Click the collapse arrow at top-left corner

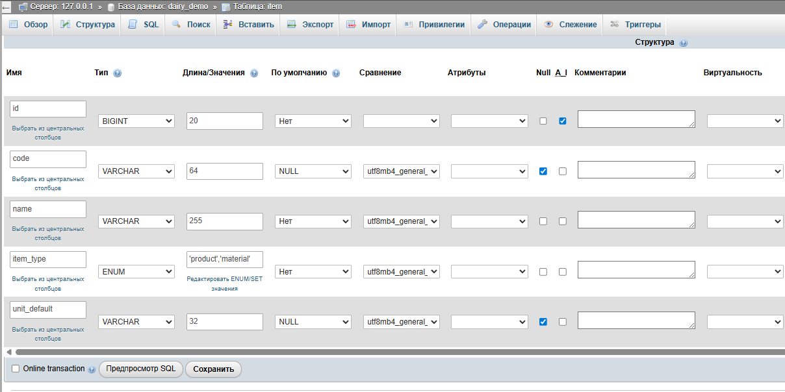(6, 7)
